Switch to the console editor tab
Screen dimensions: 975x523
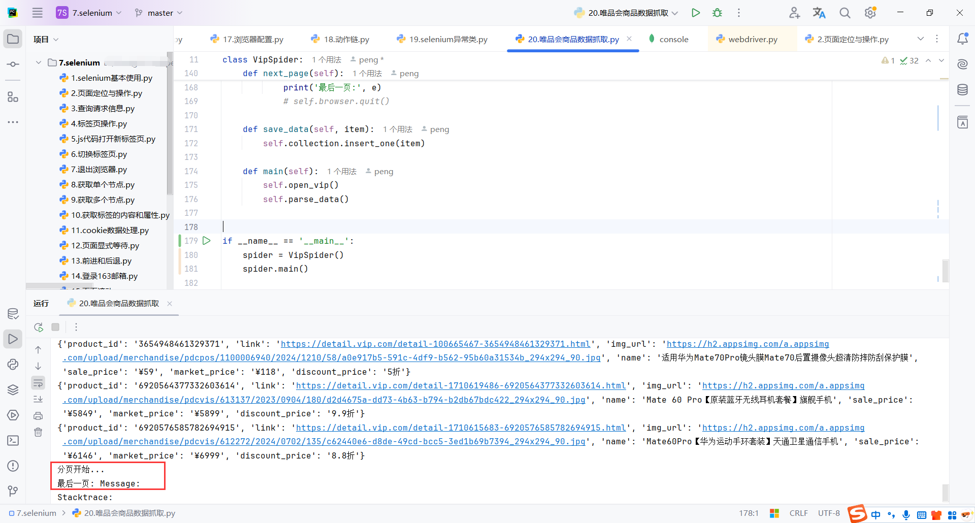click(668, 39)
